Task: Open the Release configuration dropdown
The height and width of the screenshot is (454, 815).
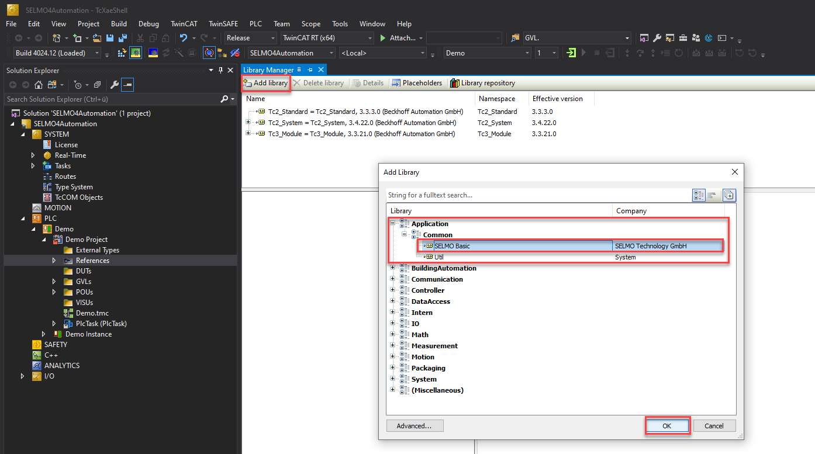Action: (x=272, y=38)
